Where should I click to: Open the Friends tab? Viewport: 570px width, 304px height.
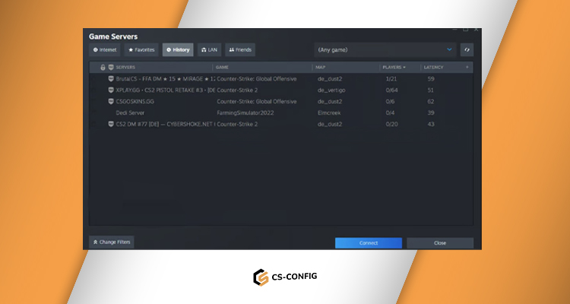pyautogui.click(x=240, y=50)
